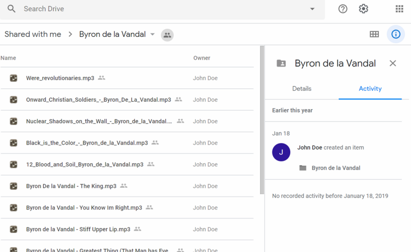Select Were_revolutionaries.mp3 file name
411x252 pixels.
[x=60, y=78]
